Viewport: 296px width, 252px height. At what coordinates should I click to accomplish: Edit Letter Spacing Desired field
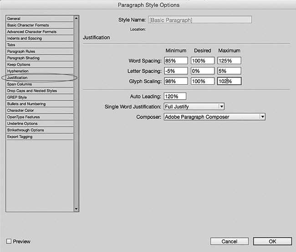pos(203,71)
